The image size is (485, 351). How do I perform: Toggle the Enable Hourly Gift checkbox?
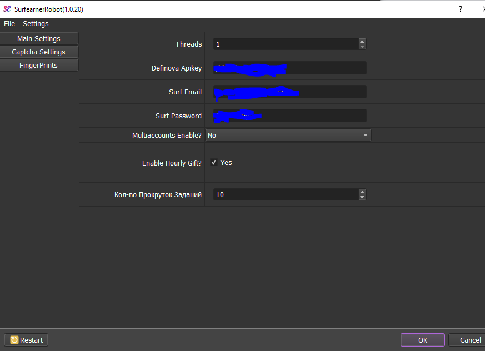click(214, 162)
